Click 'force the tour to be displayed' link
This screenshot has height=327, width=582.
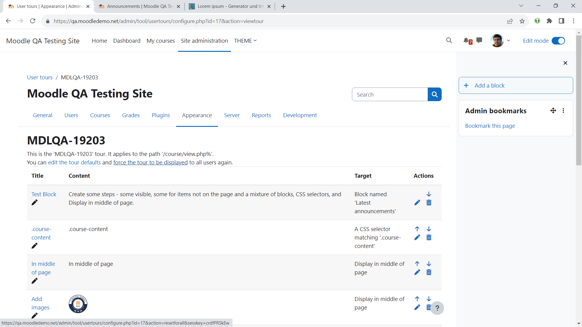pos(150,162)
